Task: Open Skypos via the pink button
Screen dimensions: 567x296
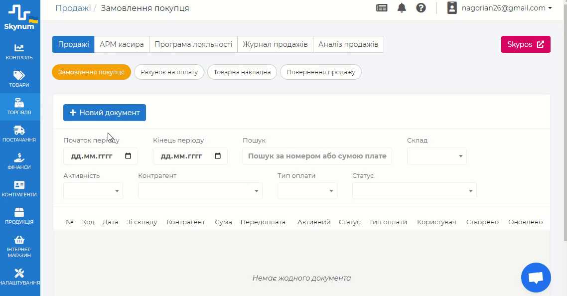Action: pos(526,44)
